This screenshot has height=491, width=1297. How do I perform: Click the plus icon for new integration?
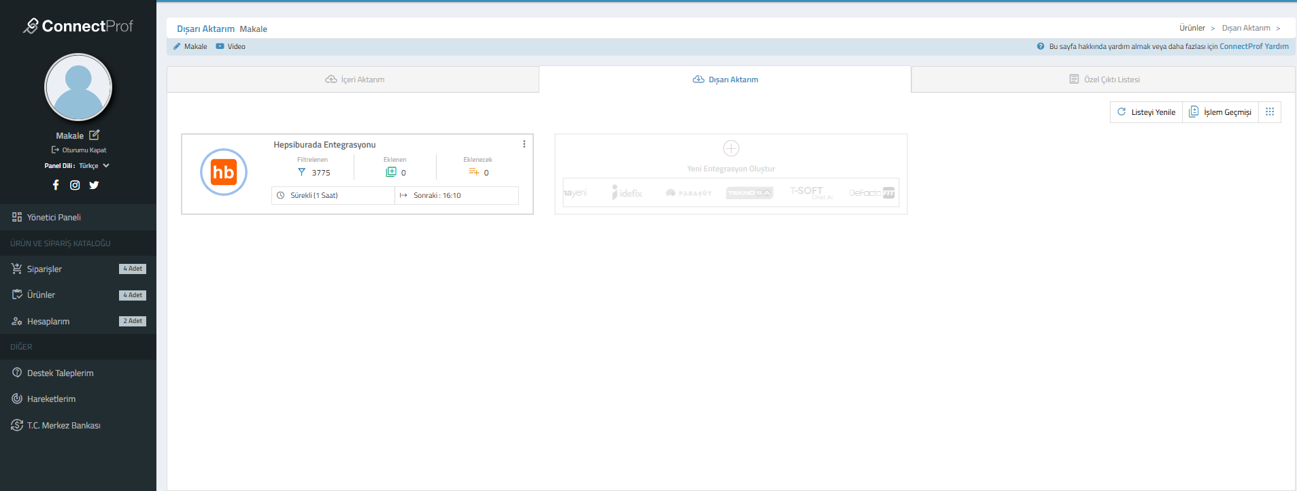(730, 148)
